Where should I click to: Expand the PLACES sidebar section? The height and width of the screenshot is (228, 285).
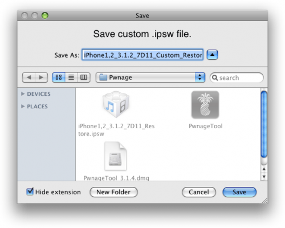[x=23, y=106]
